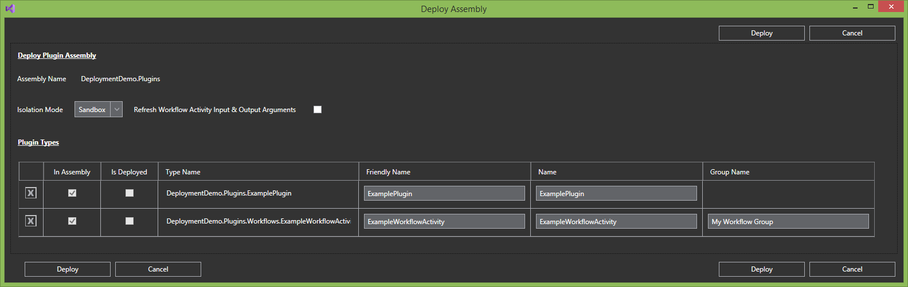Click the bottom left Cancel button

158,269
